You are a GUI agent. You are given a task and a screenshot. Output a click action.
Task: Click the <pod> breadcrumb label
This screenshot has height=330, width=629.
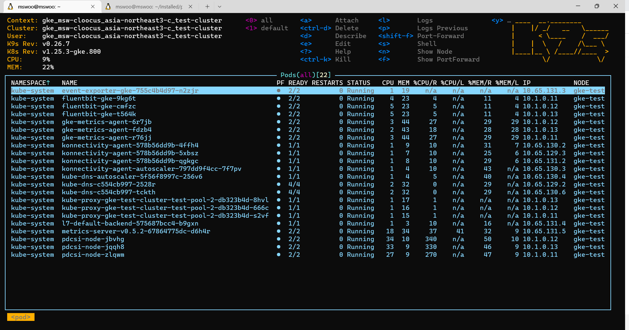pos(21,317)
